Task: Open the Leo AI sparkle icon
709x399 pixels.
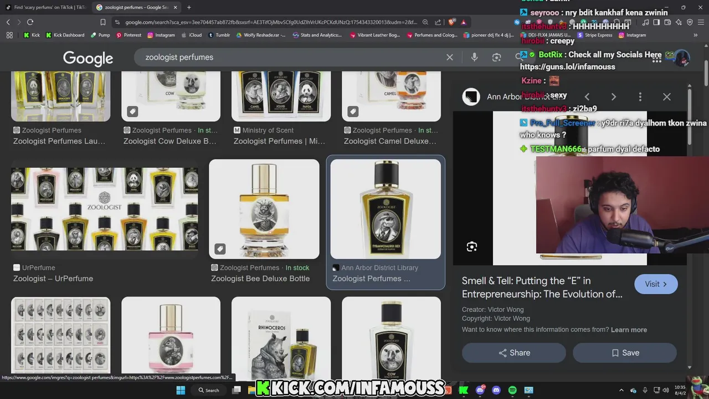Action: click(x=679, y=22)
